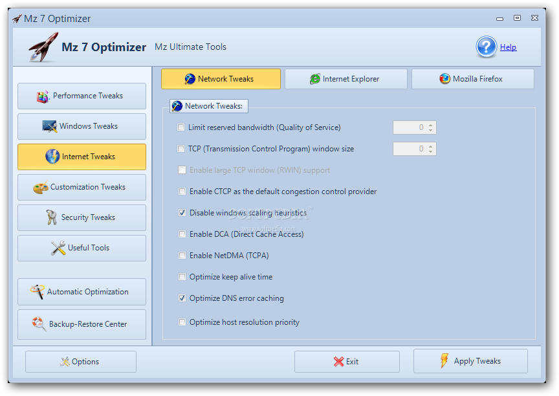Viewport: 559px width, 396px height.
Task: Open the Useful Tools section
Action: pos(82,248)
